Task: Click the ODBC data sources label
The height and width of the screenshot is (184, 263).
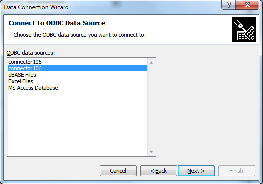Action: pyautogui.click(x=31, y=53)
